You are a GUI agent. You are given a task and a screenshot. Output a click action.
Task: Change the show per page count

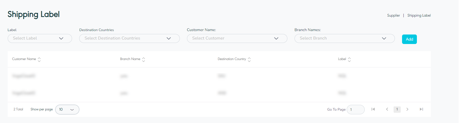click(67, 110)
